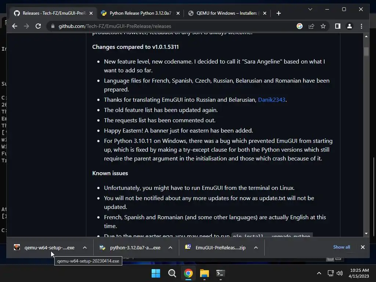Open the Google icon in address bar

click(300, 26)
